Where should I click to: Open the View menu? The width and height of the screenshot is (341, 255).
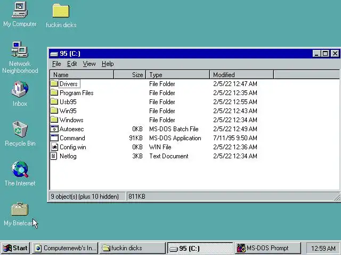tap(89, 64)
